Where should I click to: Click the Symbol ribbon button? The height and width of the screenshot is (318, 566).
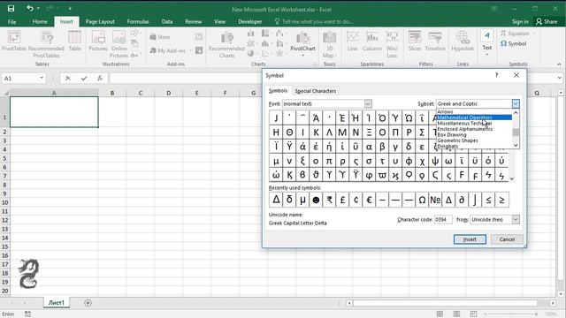click(x=513, y=43)
